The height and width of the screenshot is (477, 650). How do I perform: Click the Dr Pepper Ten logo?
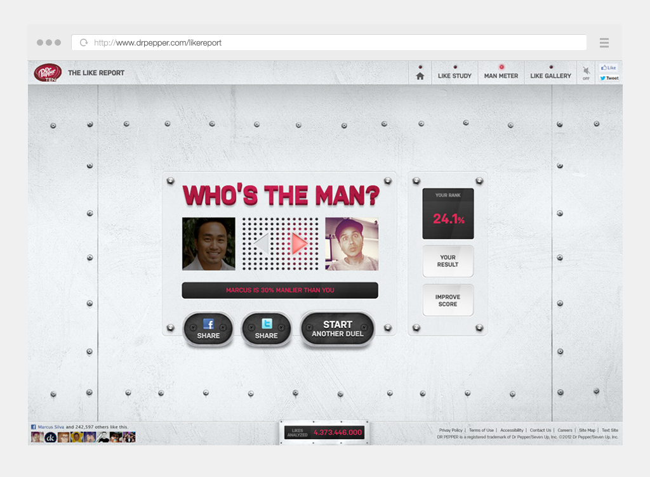coord(48,73)
